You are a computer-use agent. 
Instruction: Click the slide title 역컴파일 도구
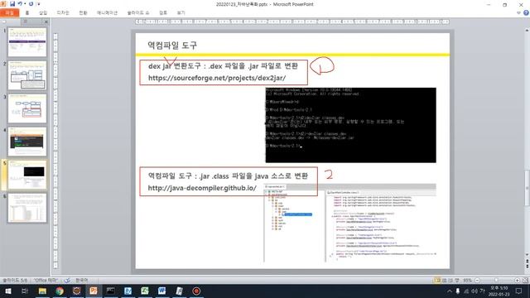(172, 45)
